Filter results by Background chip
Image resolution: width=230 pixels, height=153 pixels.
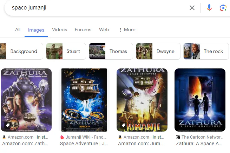pos(21,51)
